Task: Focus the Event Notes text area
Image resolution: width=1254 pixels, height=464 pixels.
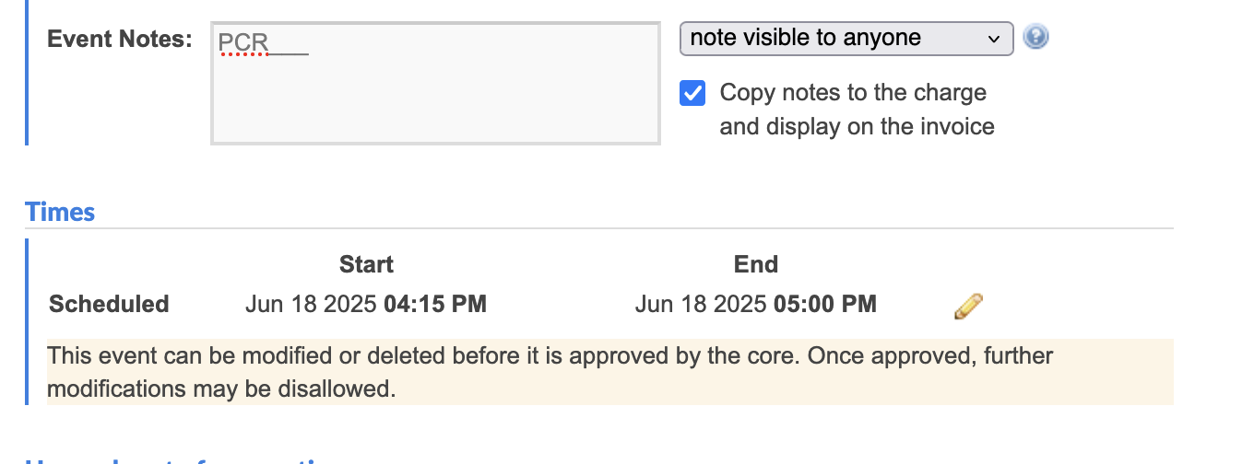Action: pyautogui.click(x=435, y=84)
